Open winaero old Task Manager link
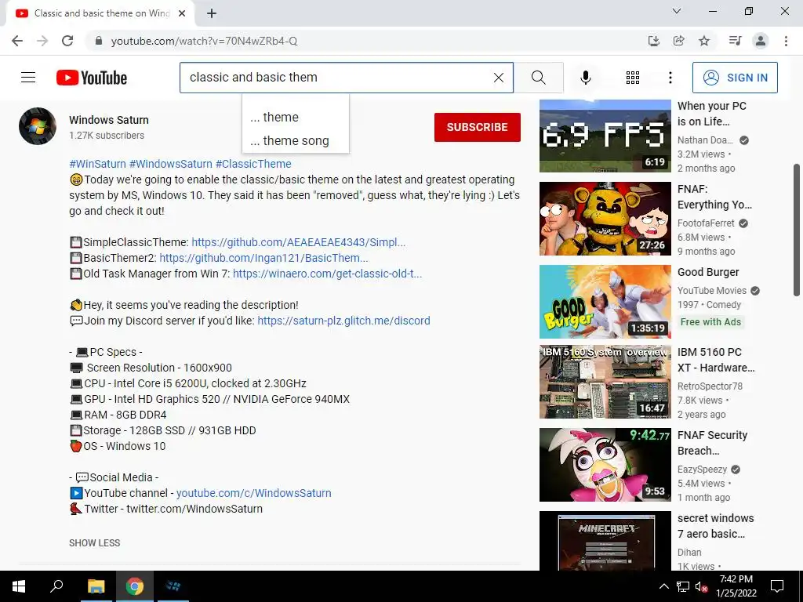Viewport: 803px width, 602px height. tap(327, 274)
